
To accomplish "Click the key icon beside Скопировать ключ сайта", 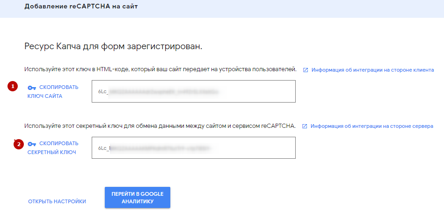I will coord(32,88).
